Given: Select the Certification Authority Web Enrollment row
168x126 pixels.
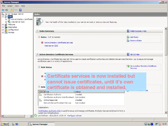Looking at the screenshot, I should pyautogui.click(x=81, y=97).
